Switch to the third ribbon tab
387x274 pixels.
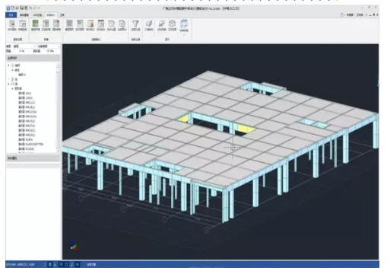pos(37,15)
